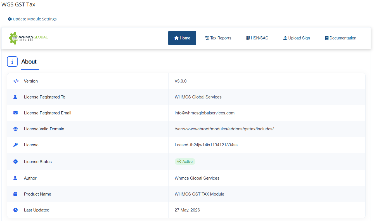The image size is (374, 221).
Task: Click the WHMCS Global Services logo
Action: coord(28,38)
